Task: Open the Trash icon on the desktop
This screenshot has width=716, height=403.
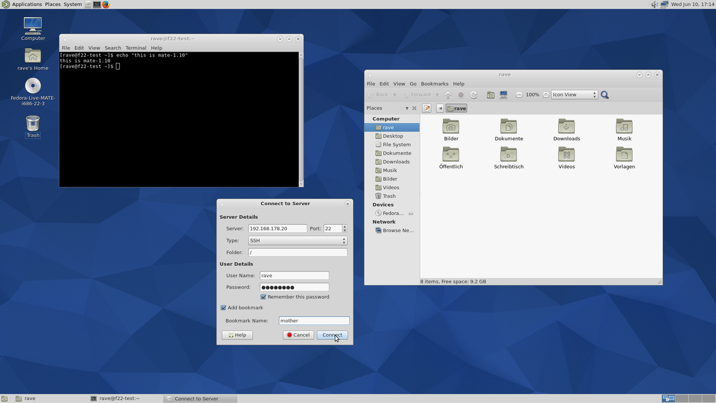Action: click(33, 124)
